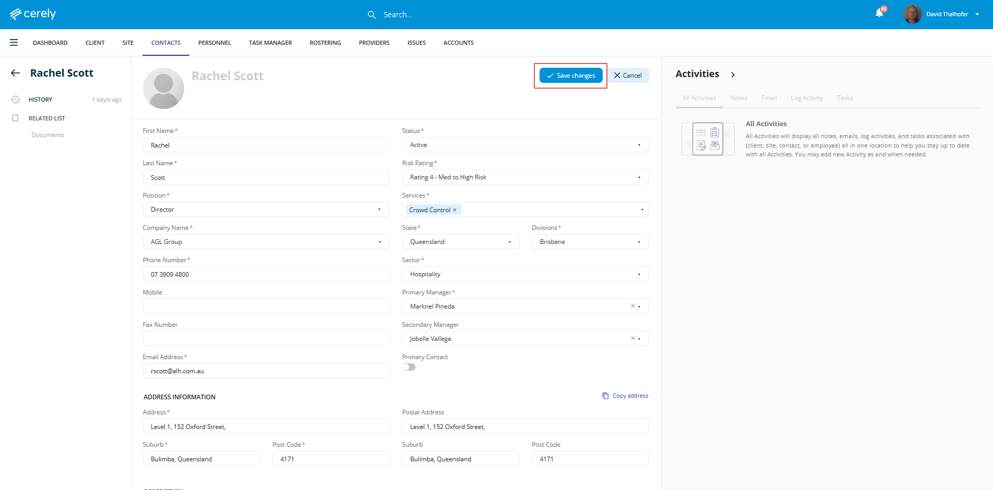
Task: Toggle the Primary Contact switch
Action: coord(409,367)
